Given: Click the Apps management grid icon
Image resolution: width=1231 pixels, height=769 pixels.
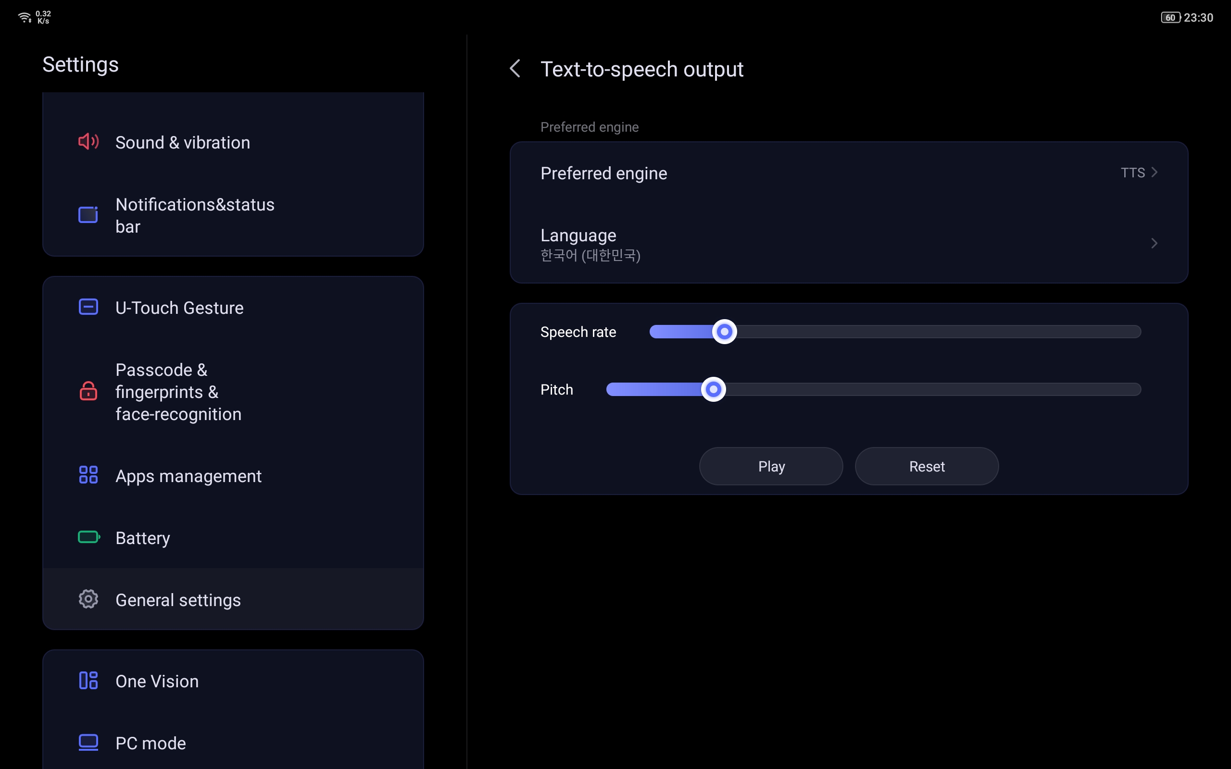Looking at the screenshot, I should click(88, 475).
